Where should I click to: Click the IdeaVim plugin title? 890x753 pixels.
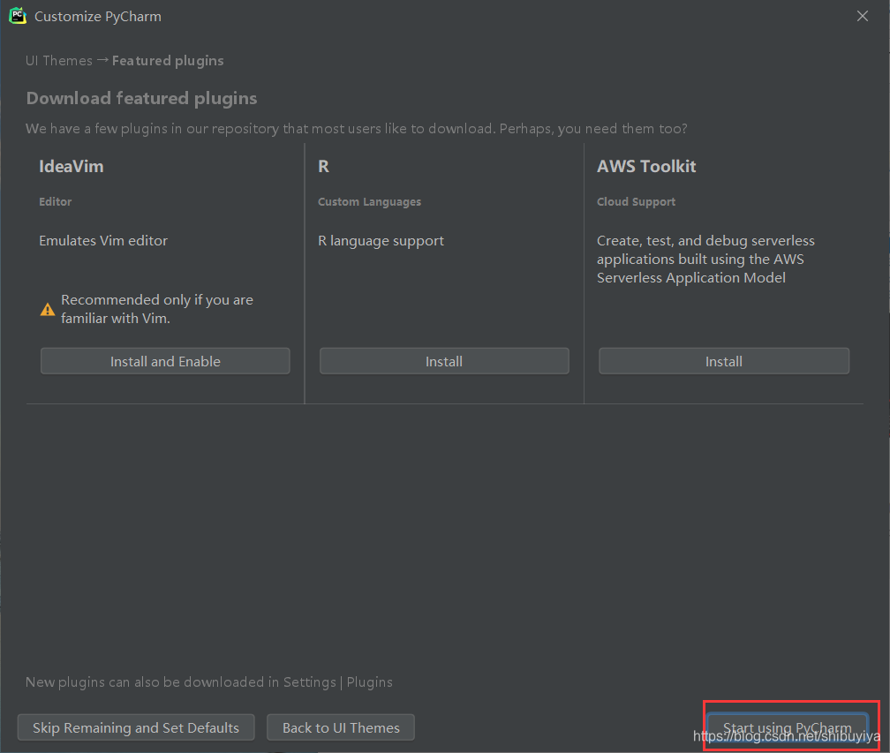click(x=72, y=166)
